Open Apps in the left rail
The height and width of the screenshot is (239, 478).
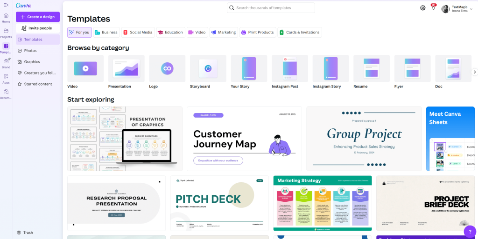click(x=6, y=79)
